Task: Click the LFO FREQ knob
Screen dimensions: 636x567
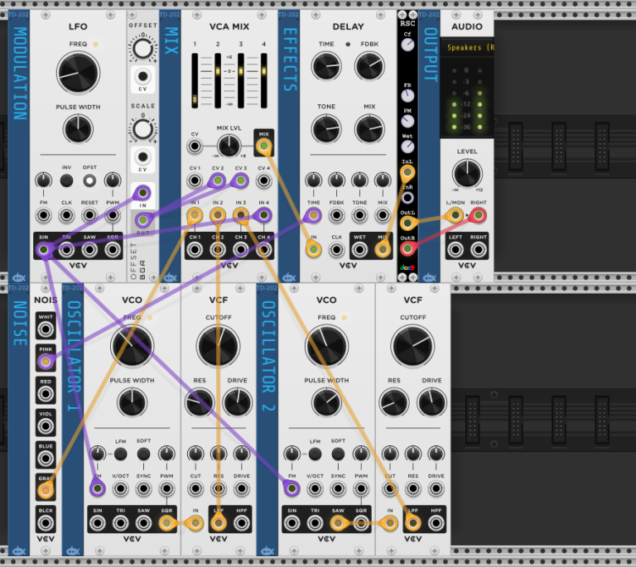Action: tap(78, 73)
